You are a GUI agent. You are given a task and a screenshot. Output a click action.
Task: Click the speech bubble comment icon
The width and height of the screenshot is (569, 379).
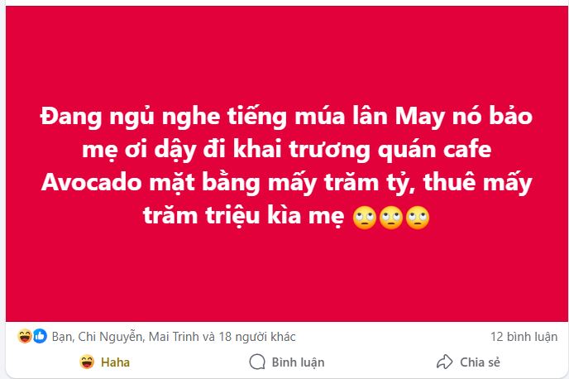257,362
